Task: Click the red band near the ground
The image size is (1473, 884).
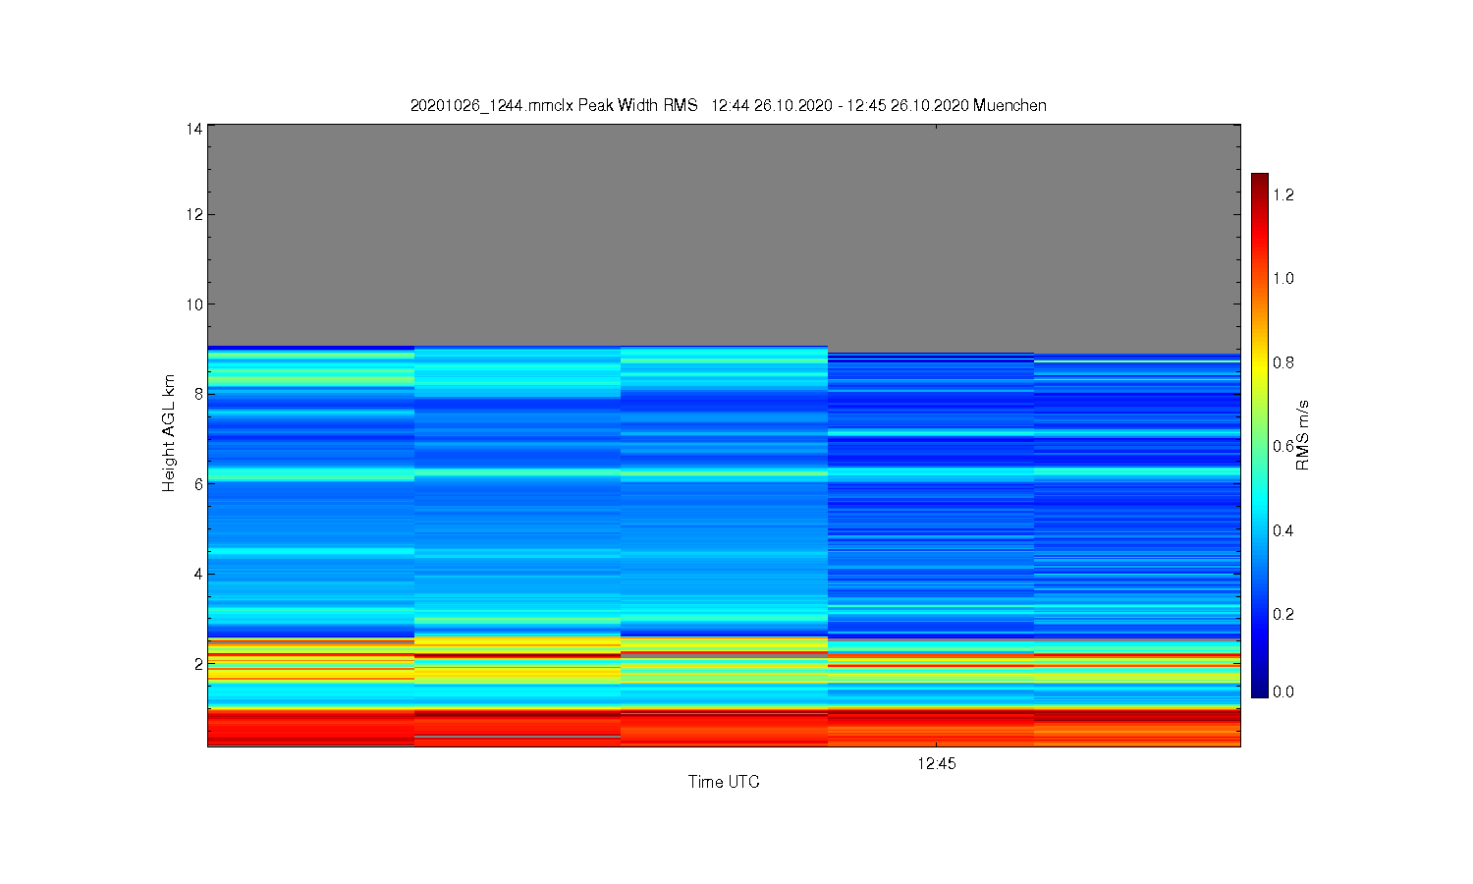Action: click(724, 728)
